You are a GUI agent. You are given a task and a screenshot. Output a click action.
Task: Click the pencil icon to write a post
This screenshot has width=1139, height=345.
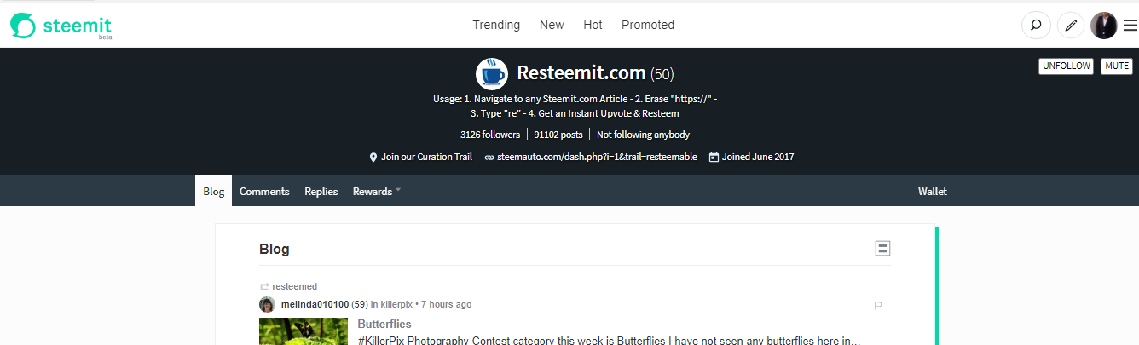(x=1071, y=26)
